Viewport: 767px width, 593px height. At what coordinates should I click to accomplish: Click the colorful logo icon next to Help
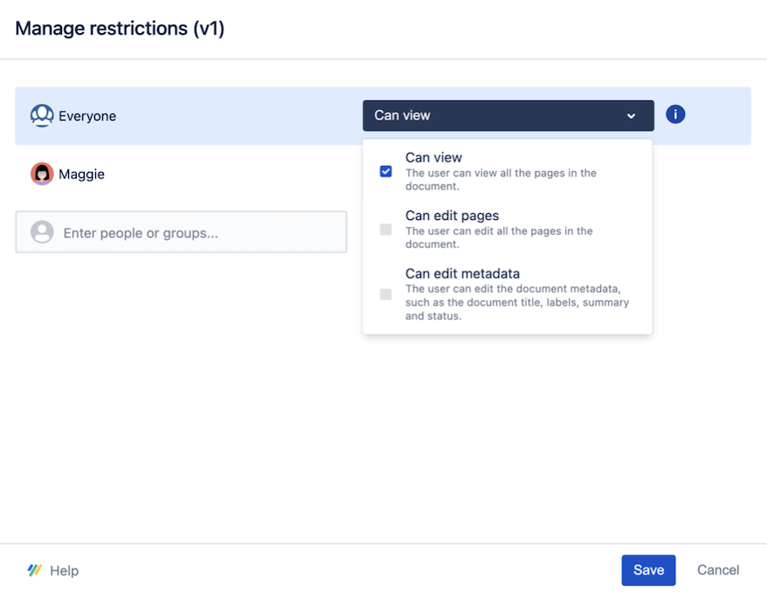(x=33, y=569)
